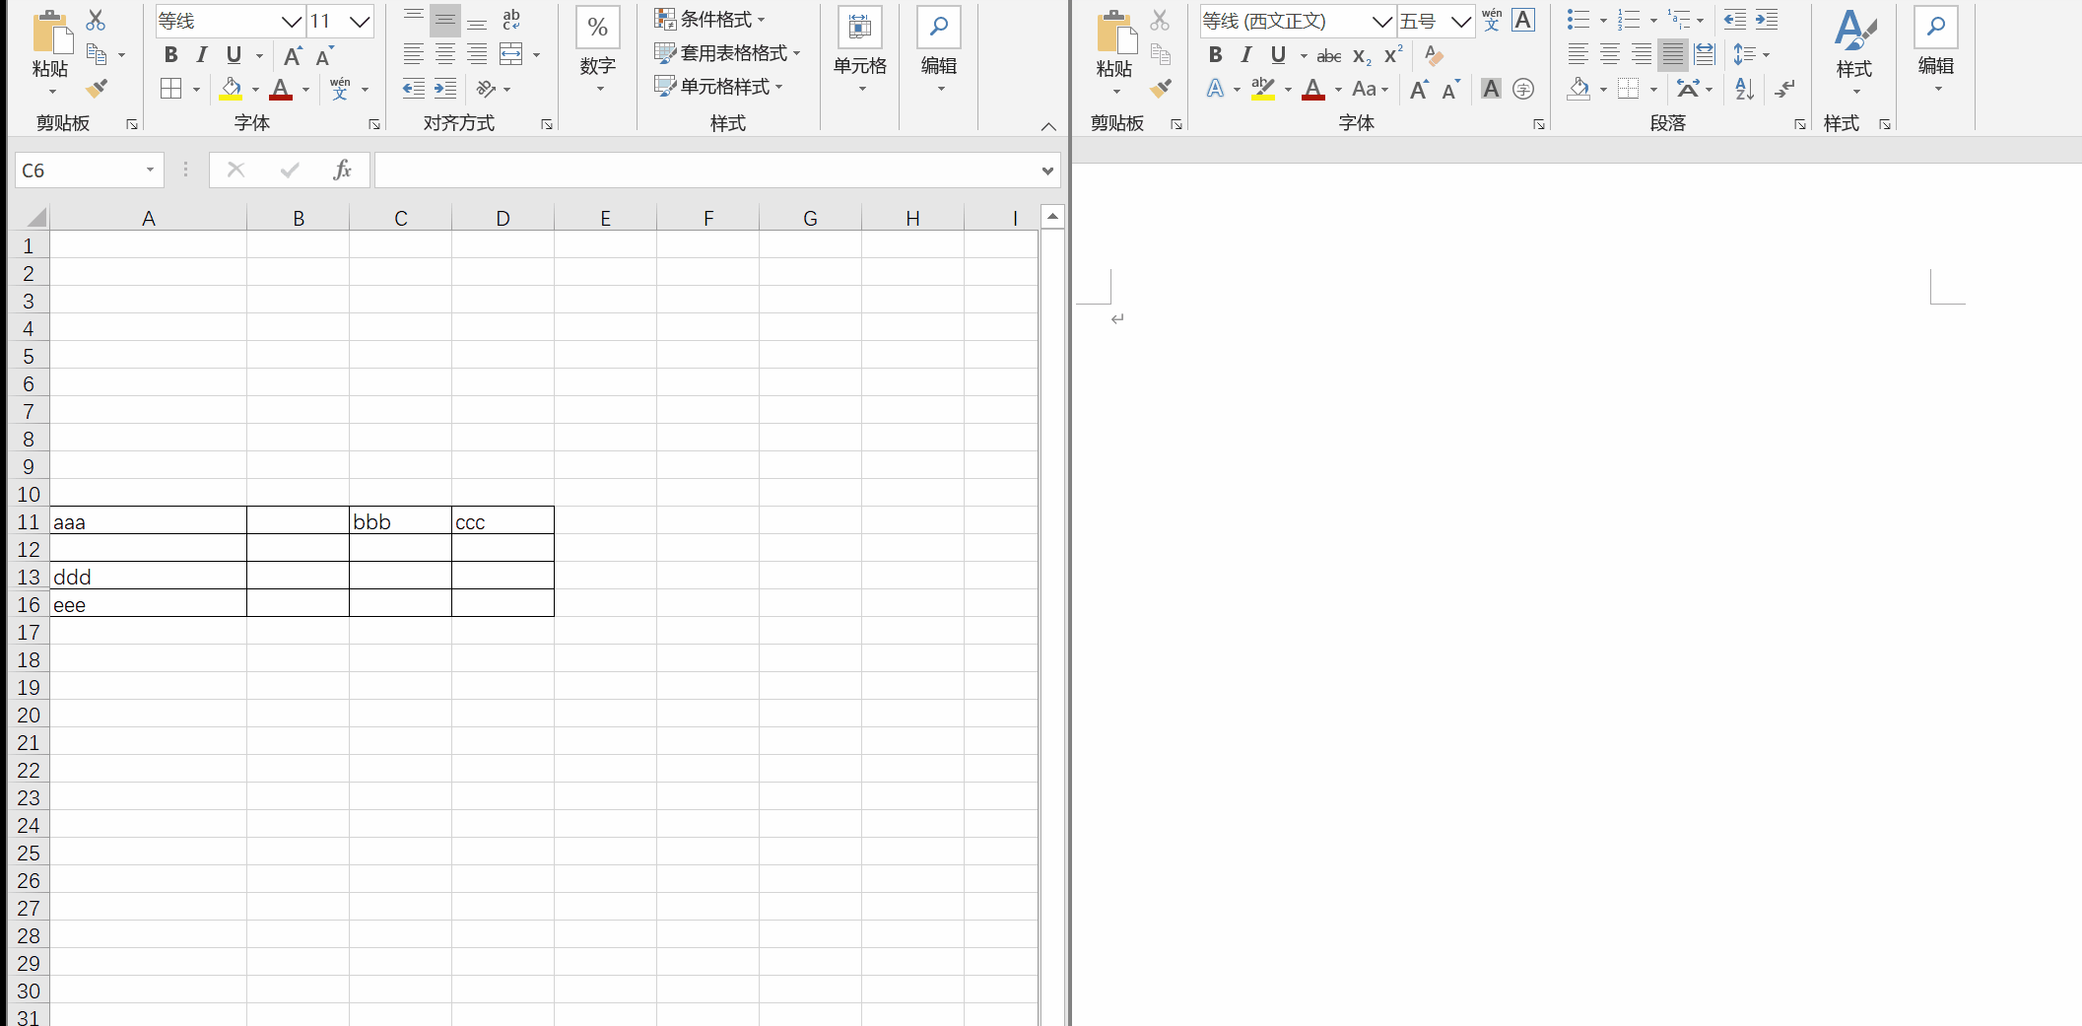Click Bullets list icon in Word
2082x1026 pixels.
tap(1578, 20)
